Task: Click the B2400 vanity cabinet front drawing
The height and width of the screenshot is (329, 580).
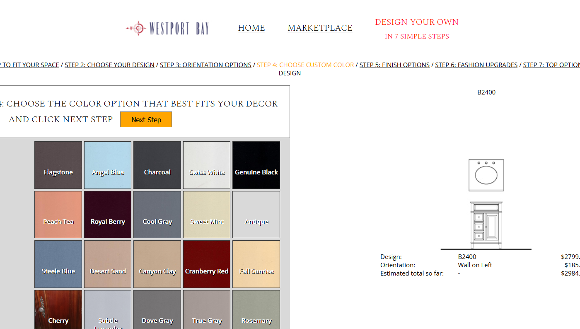Action: (486, 225)
